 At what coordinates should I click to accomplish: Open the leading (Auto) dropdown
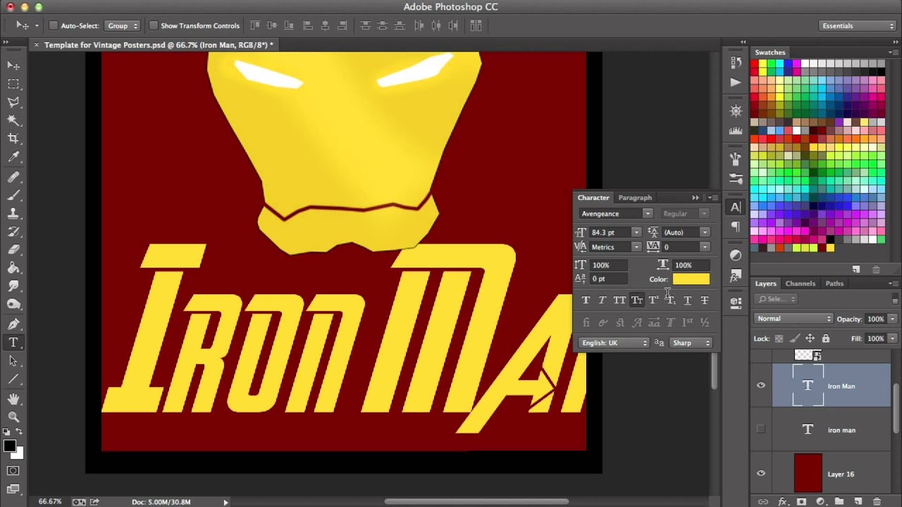click(x=705, y=232)
